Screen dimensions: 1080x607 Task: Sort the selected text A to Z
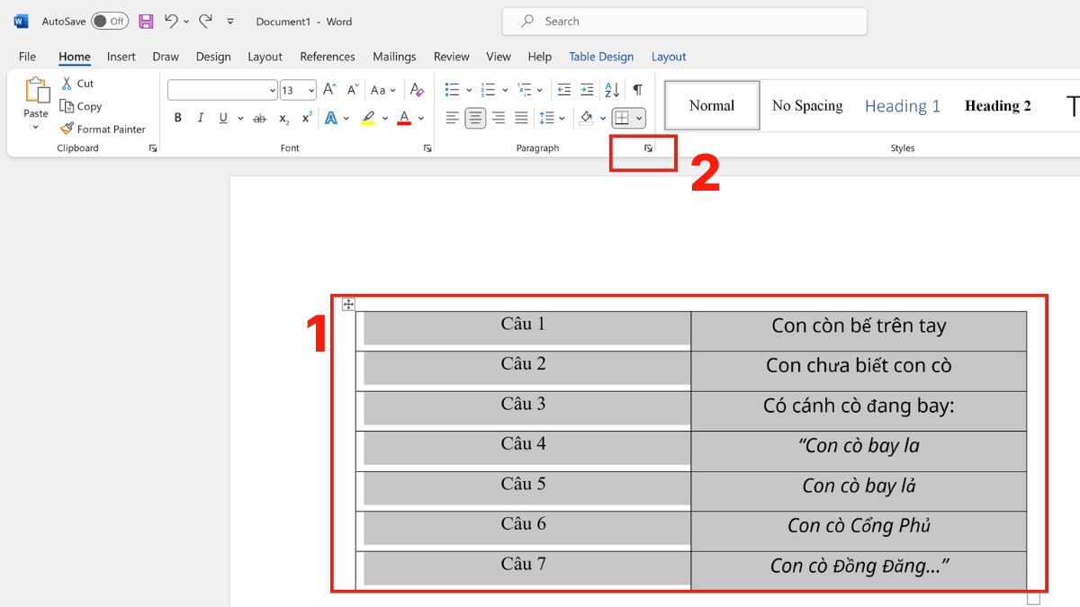pos(612,90)
